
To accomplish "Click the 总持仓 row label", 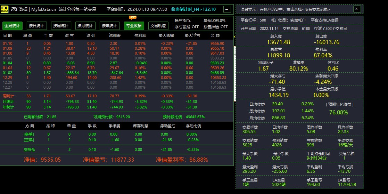I will pos(29,149).
